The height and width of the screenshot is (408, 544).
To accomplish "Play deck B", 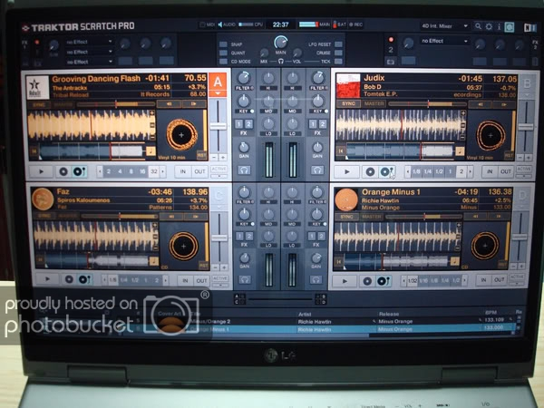I will click(346, 171).
